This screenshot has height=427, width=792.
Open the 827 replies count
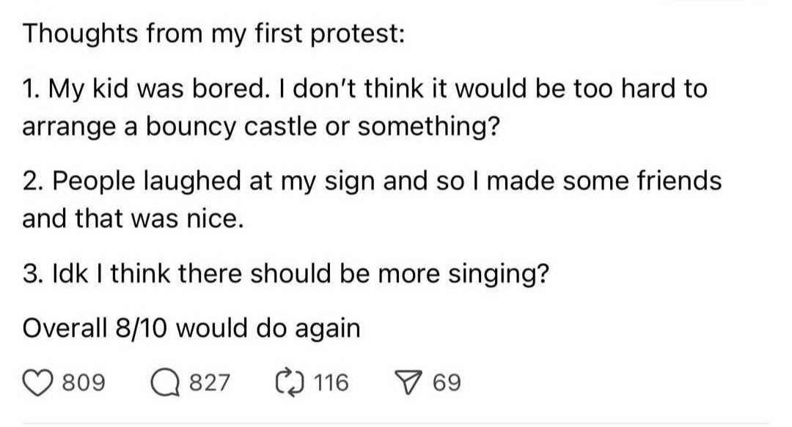point(210,382)
